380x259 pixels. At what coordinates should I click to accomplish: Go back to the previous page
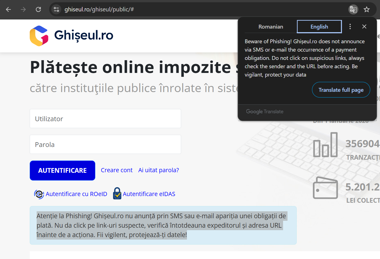(8, 9)
